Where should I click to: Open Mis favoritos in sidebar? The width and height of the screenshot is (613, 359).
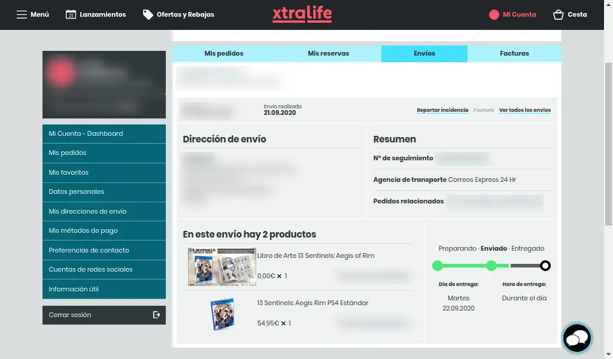pos(104,173)
